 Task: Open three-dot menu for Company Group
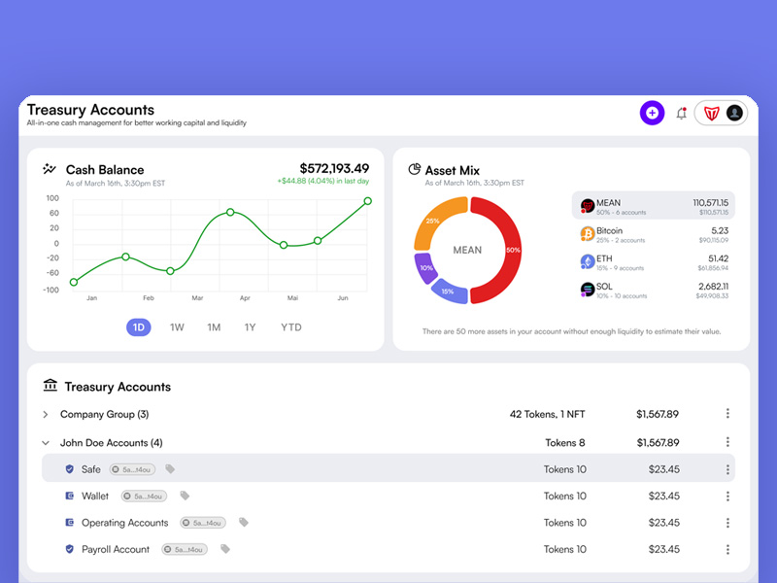(727, 414)
